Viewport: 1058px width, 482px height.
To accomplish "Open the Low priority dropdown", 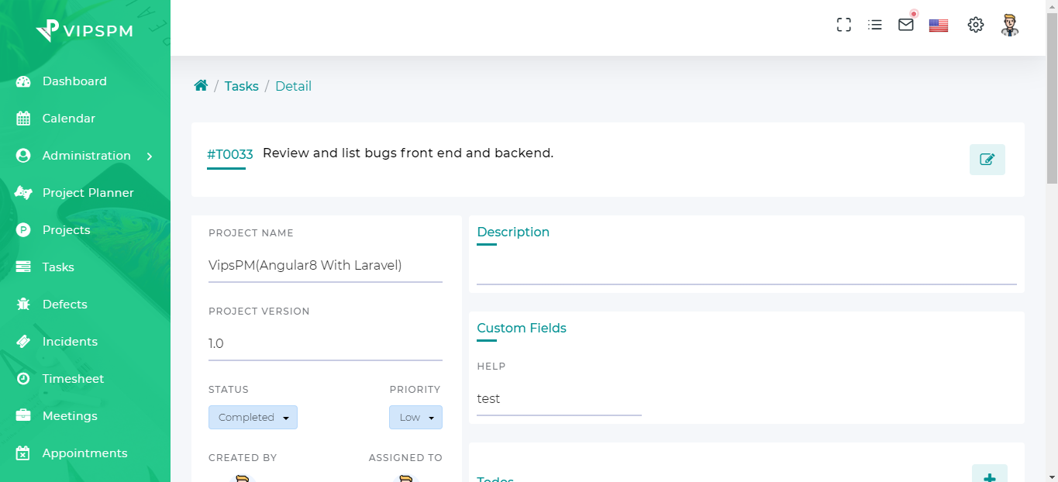I will coord(415,418).
